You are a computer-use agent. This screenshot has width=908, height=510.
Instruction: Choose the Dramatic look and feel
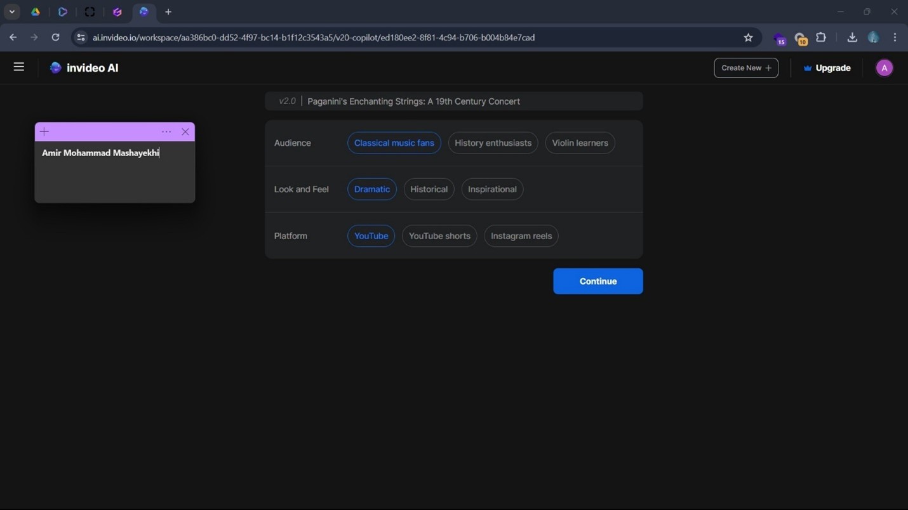click(371, 189)
